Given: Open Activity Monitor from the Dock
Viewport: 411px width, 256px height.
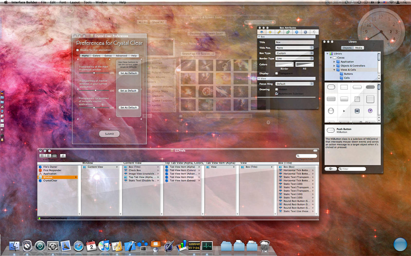Looking at the screenshot, I should pos(207,246).
